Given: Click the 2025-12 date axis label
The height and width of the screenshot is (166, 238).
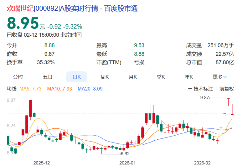Looking at the screenshot, I should click(x=42, y=163).
